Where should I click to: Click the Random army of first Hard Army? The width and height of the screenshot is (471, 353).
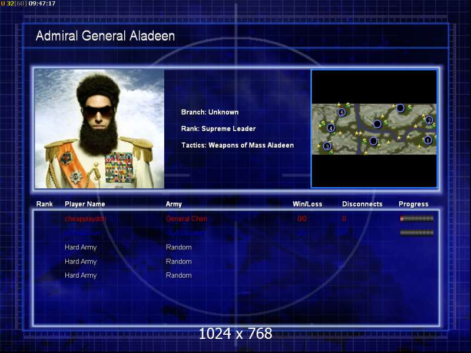(x=179, y=247)
